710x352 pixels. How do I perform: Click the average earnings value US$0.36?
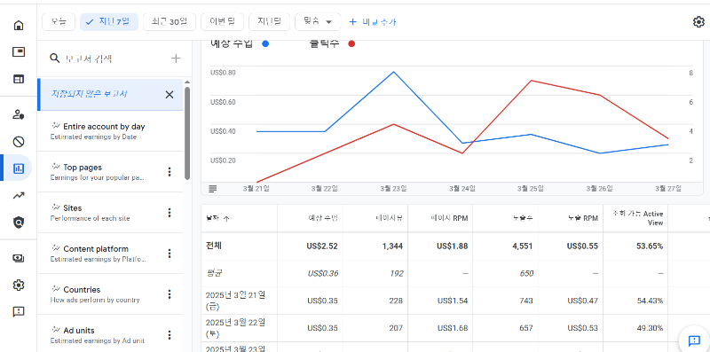point(323,273)
